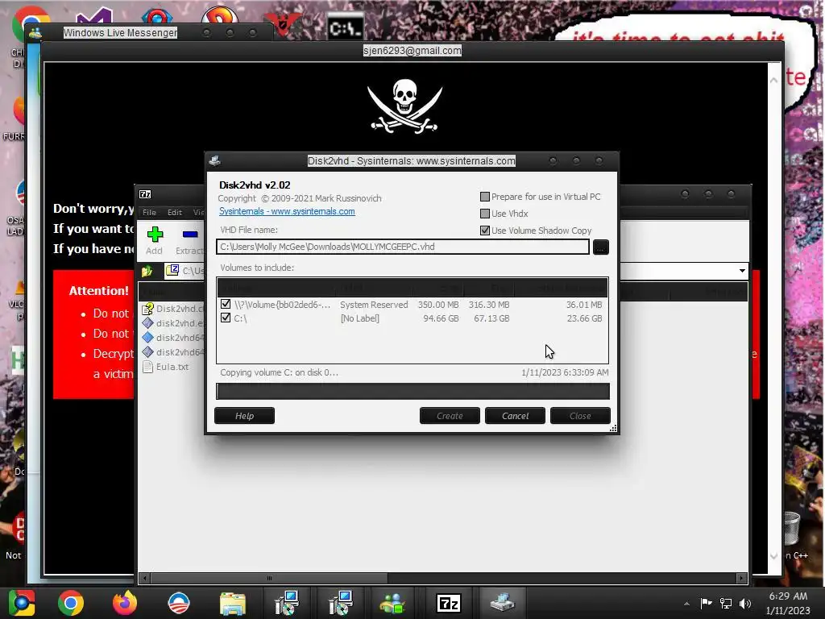
Task: Click the '316.30 MB' free cell
Action: tap(489, 305)
